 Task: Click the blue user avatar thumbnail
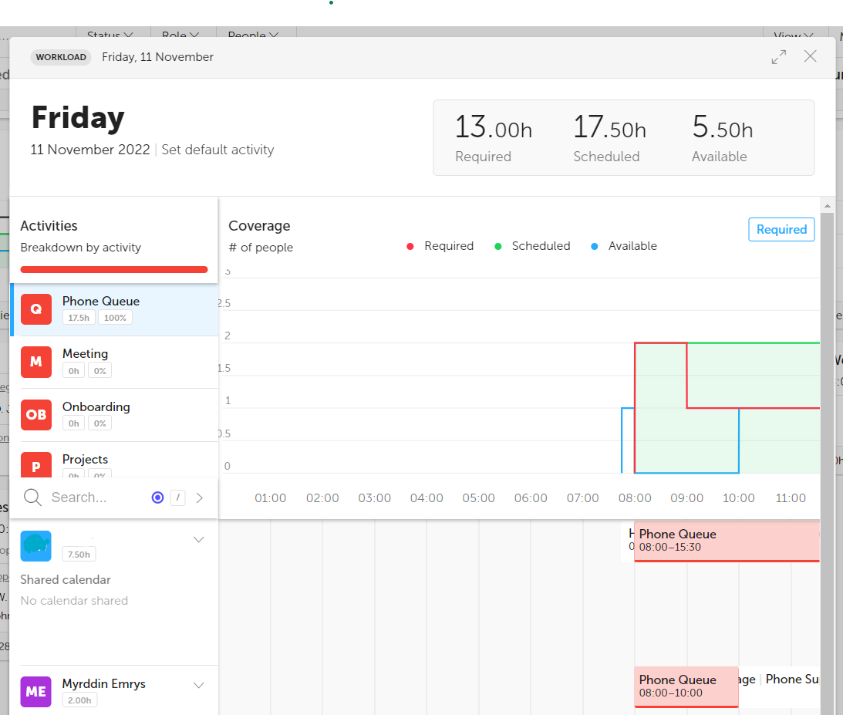point(36,546)
